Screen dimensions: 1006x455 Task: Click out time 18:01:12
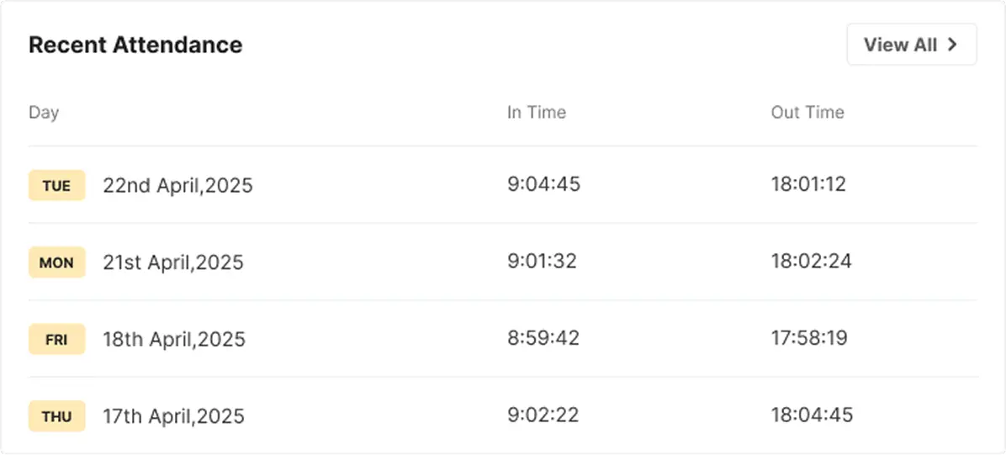coord(807,184)
